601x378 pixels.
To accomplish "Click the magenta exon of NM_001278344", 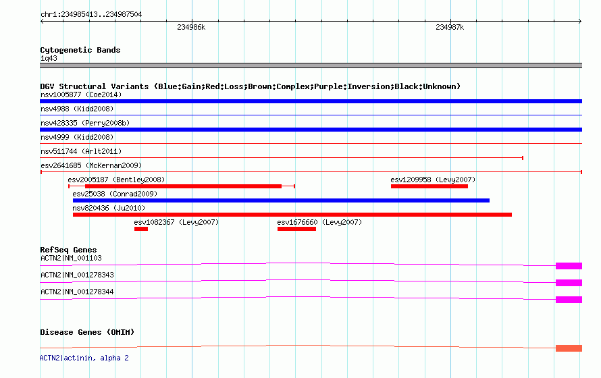I will point(569,300).
